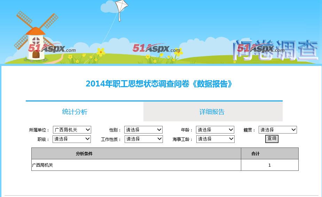Open the 职级 dropdown
The image size is (322, 197).
coord(72,139)
